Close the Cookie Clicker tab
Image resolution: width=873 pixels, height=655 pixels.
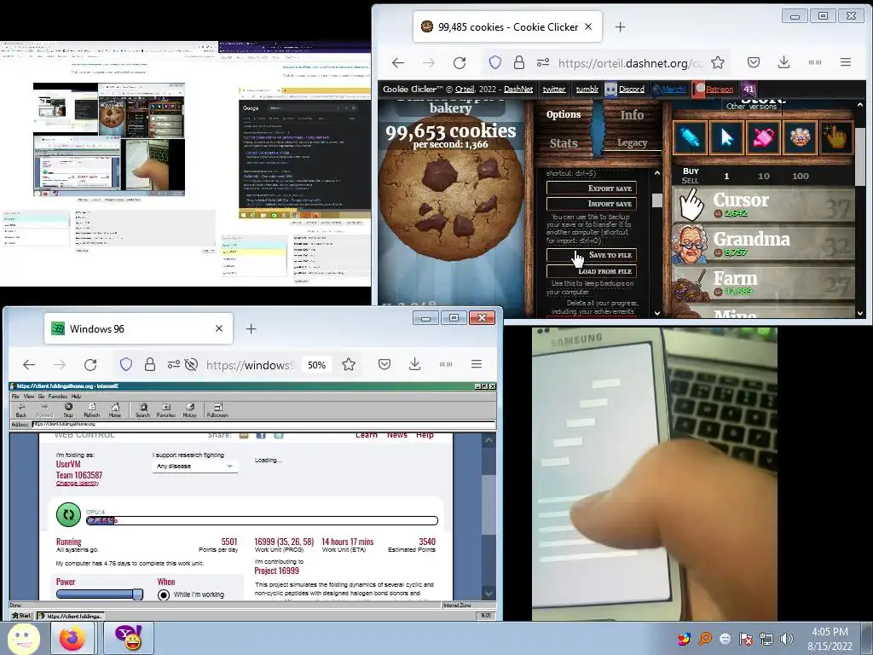click(588, 26)
